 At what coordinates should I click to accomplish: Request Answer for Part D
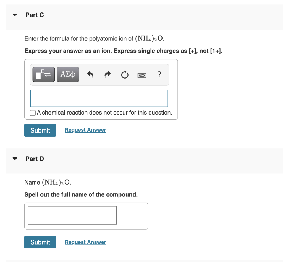85,242
